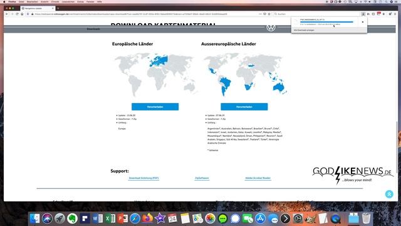The height and width of the screenshot is (226, 401).
Task: Open the Adobe Acrobat Reader link
Action: (x=258, y=178)
